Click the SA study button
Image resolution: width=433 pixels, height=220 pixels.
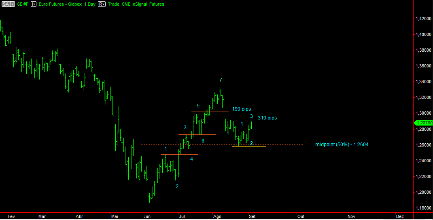click(6, 4)
